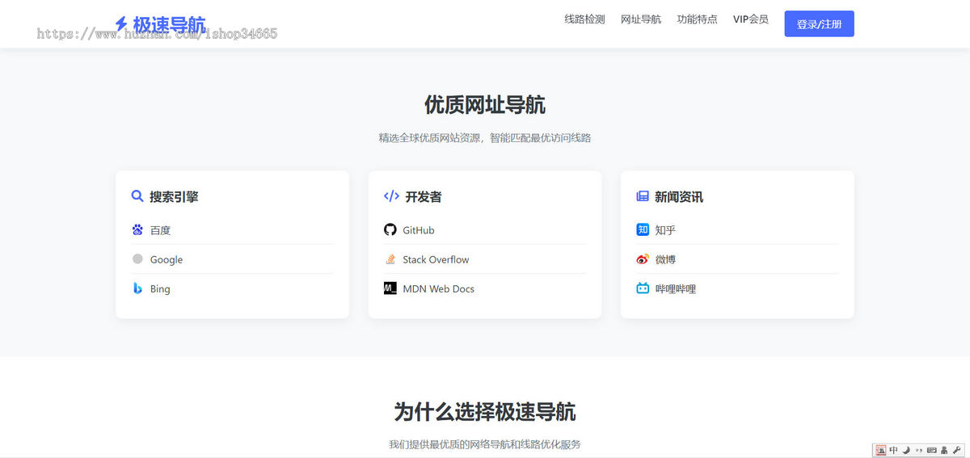This screenshot has height=458, width=970.
Task: Click the 极速导航 site title
Action: click(169, 24)
